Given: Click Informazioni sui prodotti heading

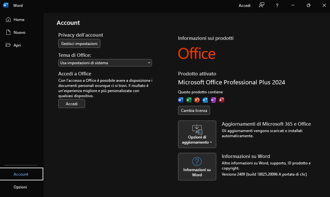Looking at the screenshot, I should tap(205, 38).
